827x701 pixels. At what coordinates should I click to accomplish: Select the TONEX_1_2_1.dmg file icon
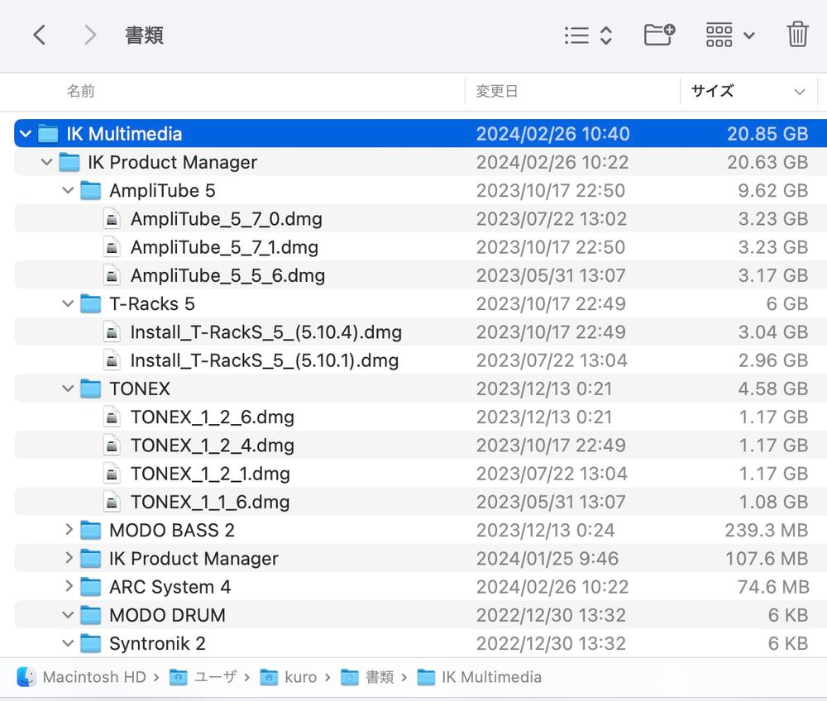(x=112, y=474)
